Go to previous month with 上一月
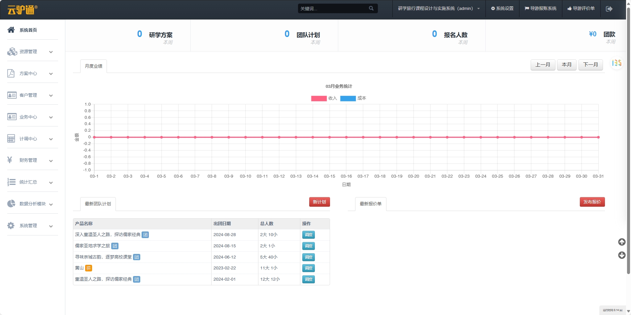 (543, 65)
